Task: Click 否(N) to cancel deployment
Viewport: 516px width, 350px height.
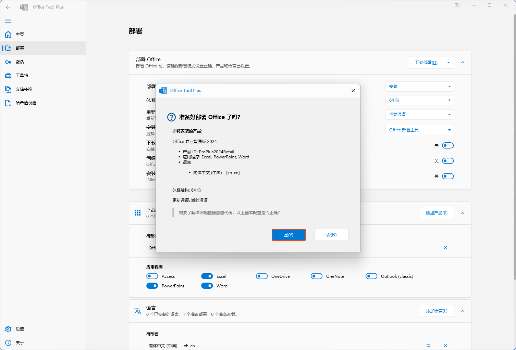Action: click(331, 235)
